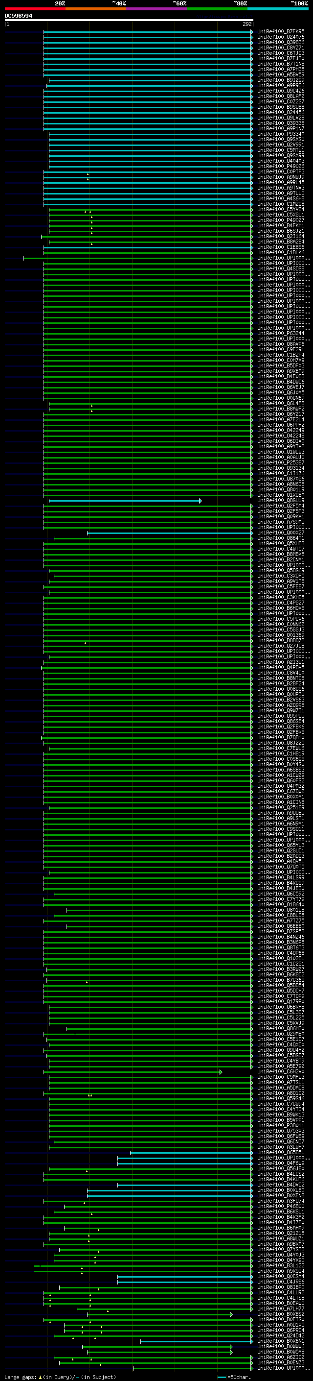Select hit label UniRef100_B2BF24

pos(281,684)
